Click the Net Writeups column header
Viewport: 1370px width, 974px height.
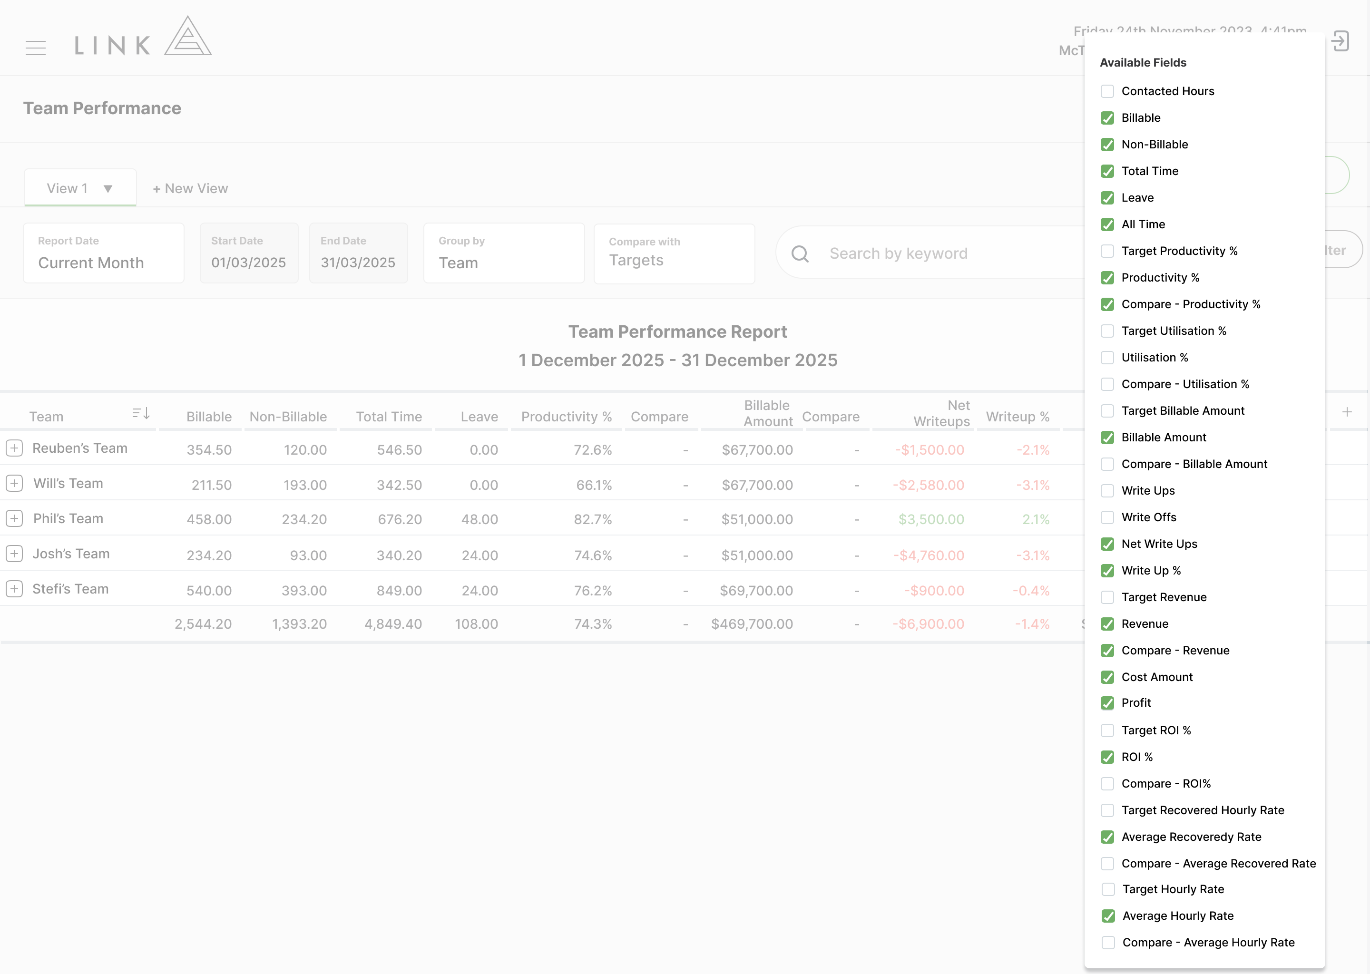942,413
